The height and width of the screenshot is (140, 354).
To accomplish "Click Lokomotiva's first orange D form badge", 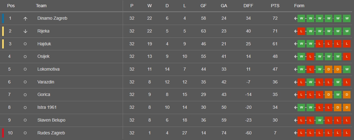I will click(329, 69).
